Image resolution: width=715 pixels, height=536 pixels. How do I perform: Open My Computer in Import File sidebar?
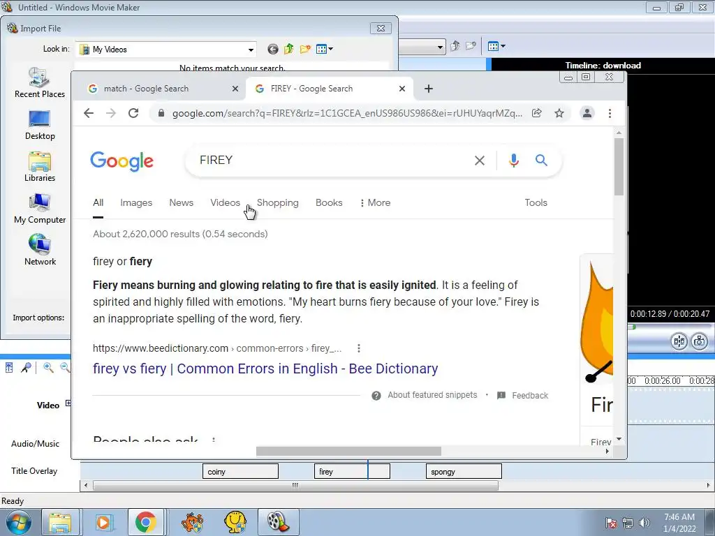point(40,209)
